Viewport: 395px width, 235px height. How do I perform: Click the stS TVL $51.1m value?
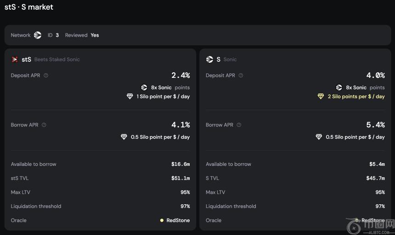181,178
